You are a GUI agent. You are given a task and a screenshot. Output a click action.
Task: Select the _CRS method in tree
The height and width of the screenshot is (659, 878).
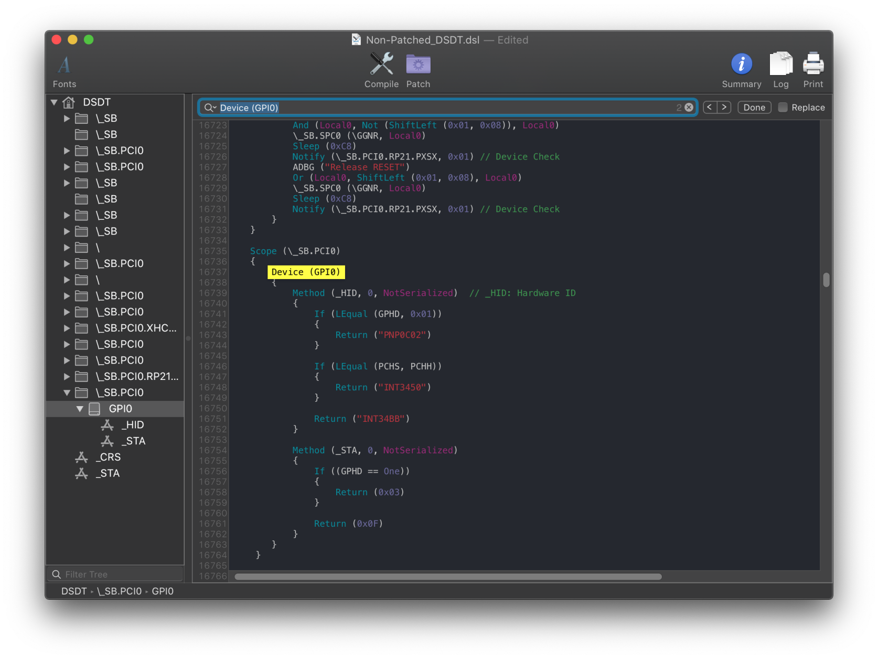pos(108,458)
